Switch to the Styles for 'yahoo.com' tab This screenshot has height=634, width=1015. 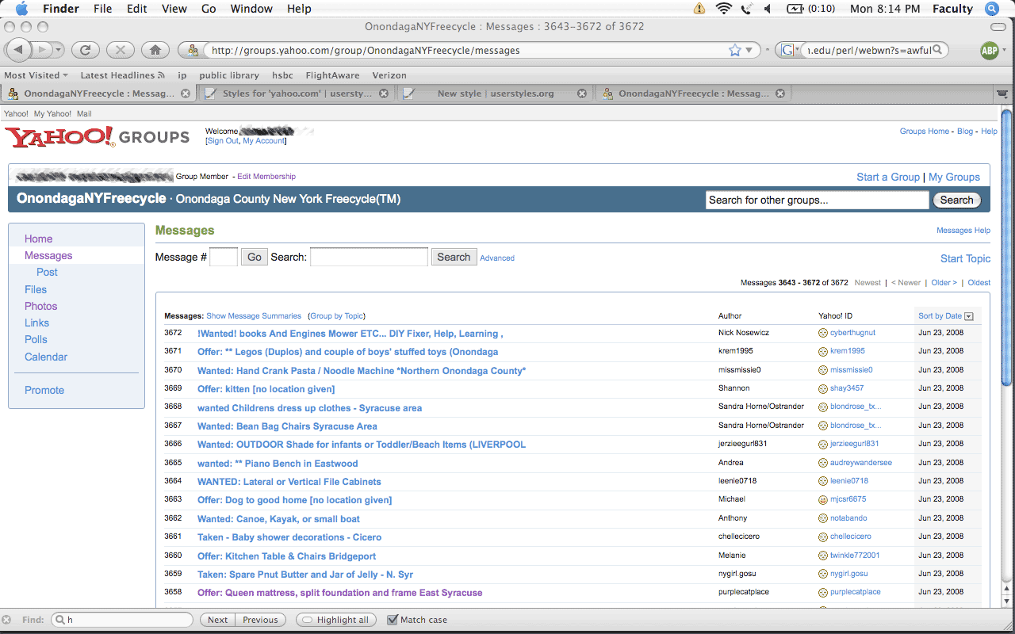click(x=297, y=94)
